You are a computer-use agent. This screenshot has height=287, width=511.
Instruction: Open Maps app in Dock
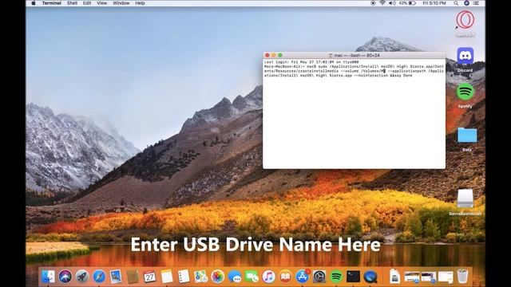(x=200, y=277)
